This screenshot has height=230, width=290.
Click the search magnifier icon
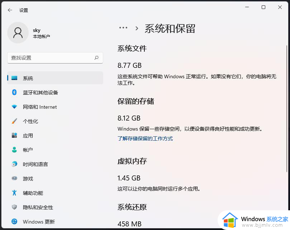pyautogui.click(x=96, y=58)
